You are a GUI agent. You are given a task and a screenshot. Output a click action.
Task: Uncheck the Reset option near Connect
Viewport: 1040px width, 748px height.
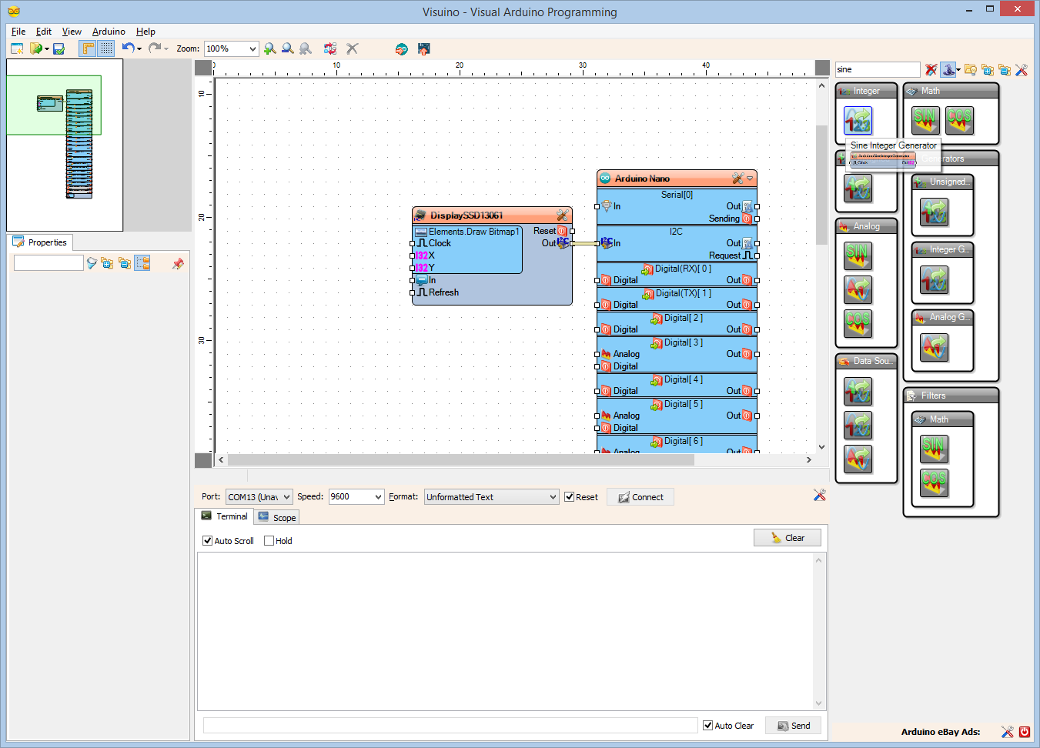pos(567,496)
